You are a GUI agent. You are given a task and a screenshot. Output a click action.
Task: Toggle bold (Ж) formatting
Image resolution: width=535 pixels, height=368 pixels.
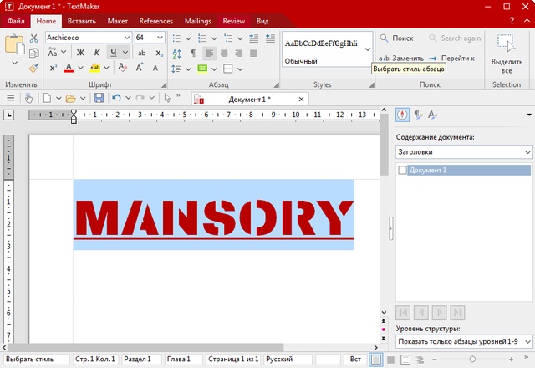click(x=80, y=53)
